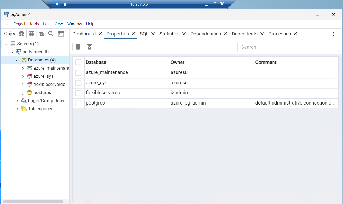This screenshot has height=204, width=343.
Task: Close the Statistics tab
Action: point(184,34)
